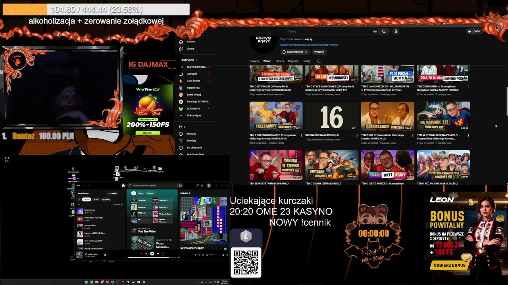This screenshot has height=285, width=508.
Task: Adjust Spotify volume slider
Action: coord(214,255)
